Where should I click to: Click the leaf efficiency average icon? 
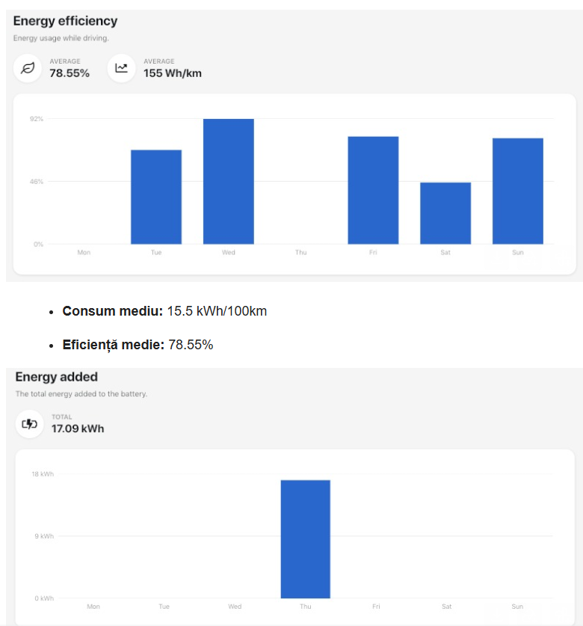(28, 68)
